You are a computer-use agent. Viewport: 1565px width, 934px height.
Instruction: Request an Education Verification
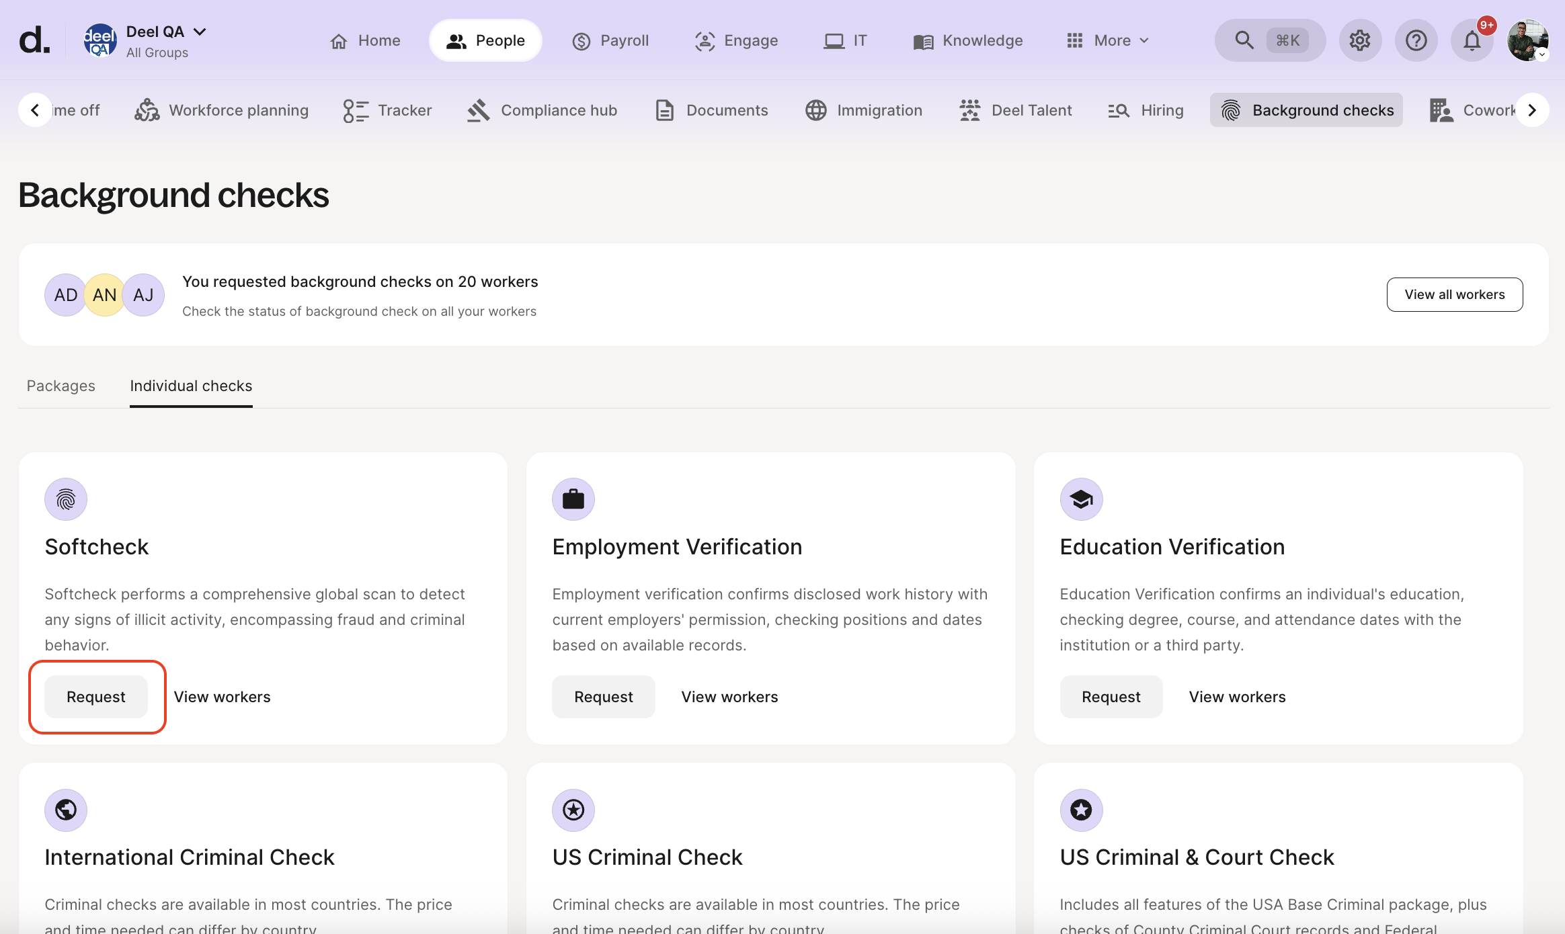coord(1111,697)
